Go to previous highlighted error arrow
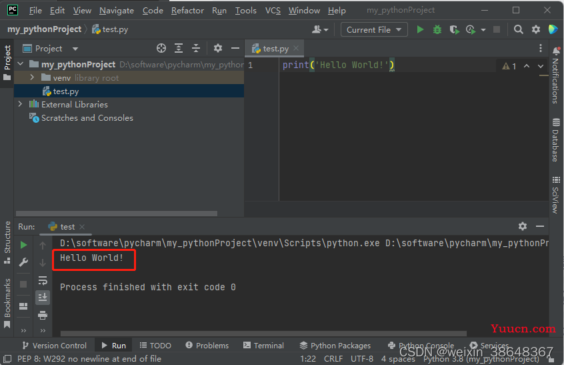564x365 pixels. click(526, 66)
